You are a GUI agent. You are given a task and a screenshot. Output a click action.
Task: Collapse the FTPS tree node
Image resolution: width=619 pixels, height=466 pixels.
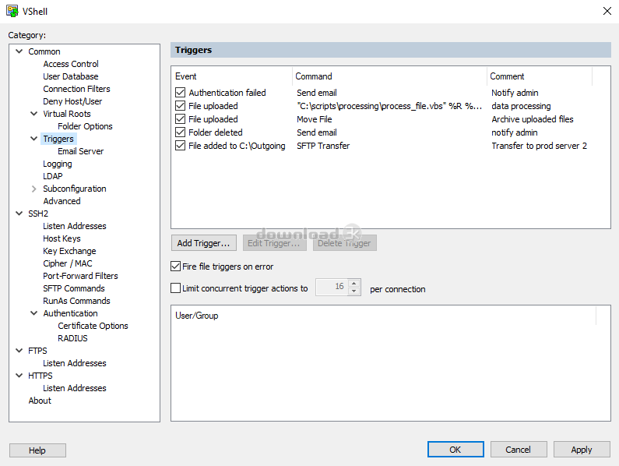[19, 351]
